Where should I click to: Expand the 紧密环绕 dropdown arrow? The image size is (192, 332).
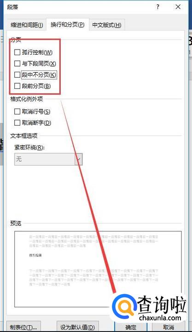(x=78, y=159)
